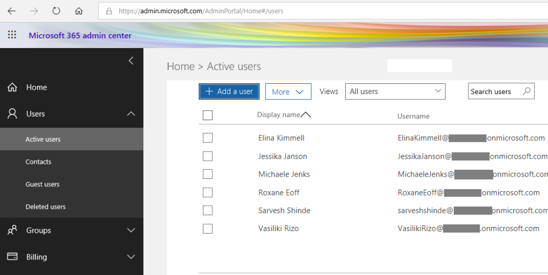Click Jessika Janson display name
The image size is (548, 275).
pyautogui.click(x=283, y=156)
